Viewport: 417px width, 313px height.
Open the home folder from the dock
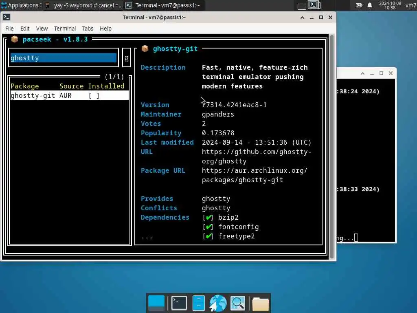[x=261, y=304]
